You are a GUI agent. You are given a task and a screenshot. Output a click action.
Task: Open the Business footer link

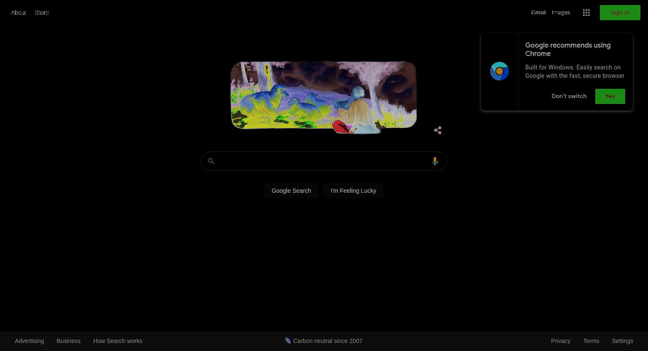68,341
